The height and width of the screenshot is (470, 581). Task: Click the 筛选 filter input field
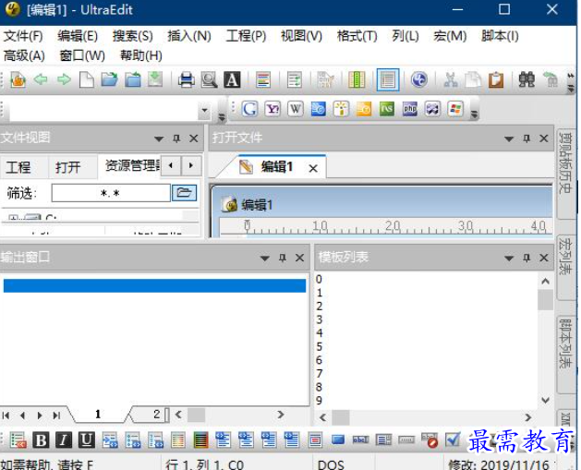click(x=111, y=193)
